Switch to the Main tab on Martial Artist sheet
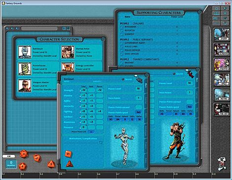232x180 pixels. (x=197, y=80)
